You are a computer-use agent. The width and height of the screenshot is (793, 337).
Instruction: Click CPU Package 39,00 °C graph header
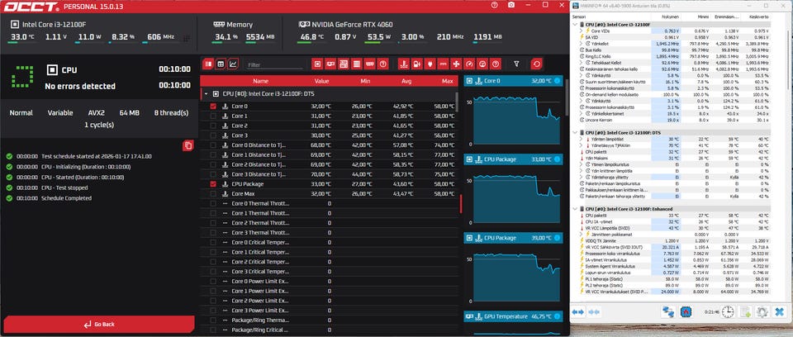(x=513, y=238)
